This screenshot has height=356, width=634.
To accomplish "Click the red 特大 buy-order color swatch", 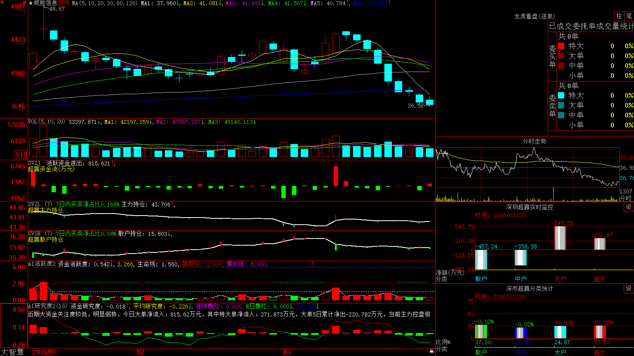I will point(561,46).
